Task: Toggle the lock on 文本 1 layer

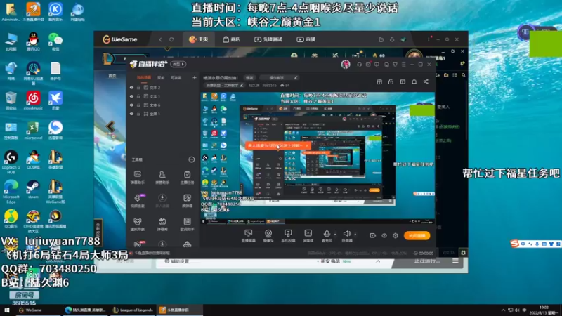Action: tap(138, 96)
